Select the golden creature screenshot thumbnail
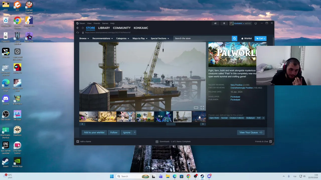 tap(107, 117)
